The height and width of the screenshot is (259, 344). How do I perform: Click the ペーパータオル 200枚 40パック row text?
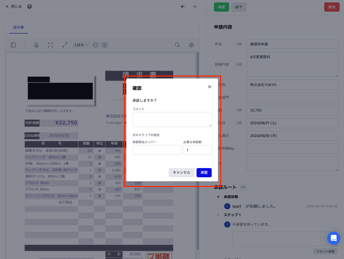point(51,170)
